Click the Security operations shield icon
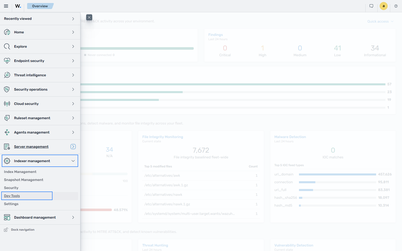Screen dimensions: 402x251 coord(7,89)
